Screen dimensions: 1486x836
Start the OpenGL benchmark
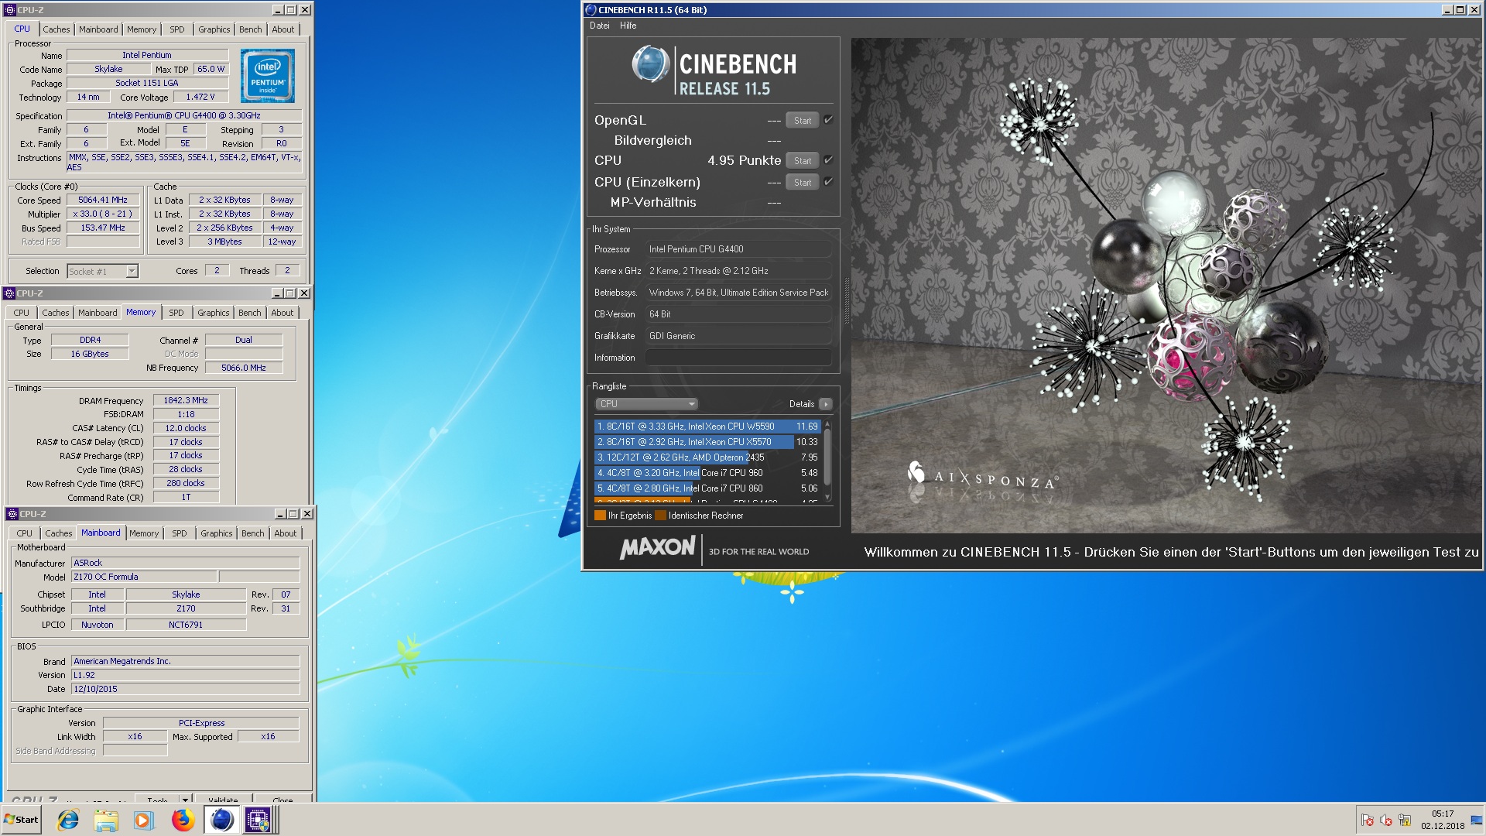pyautogui.click(x=803, y=120)
